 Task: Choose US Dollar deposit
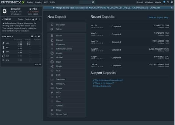coord(67,25)
